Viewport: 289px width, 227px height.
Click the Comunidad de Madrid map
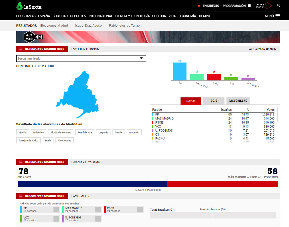pyautogui.click(x=78, y=94)
